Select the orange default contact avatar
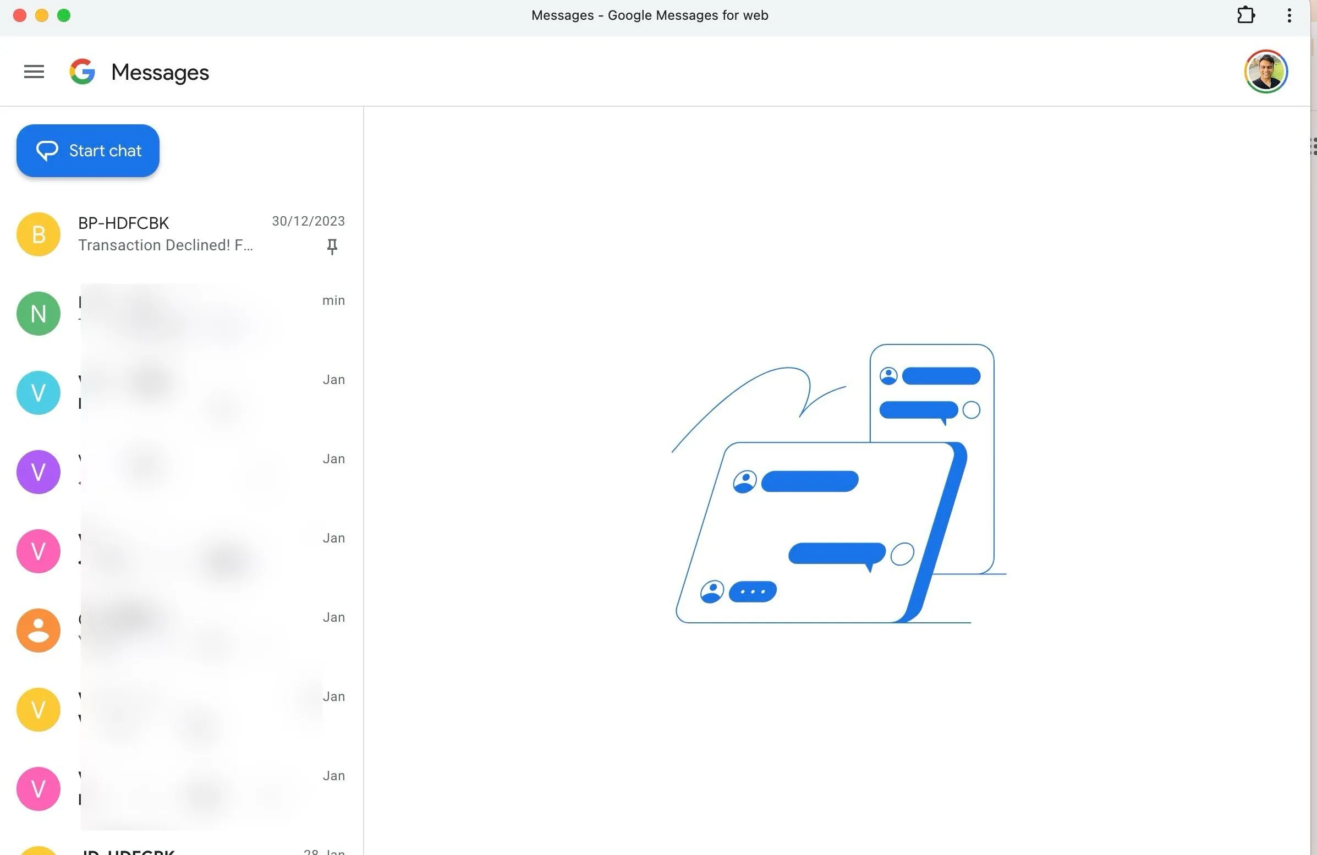The width and height of the screenshot is (1317, 855). [38, 631]
